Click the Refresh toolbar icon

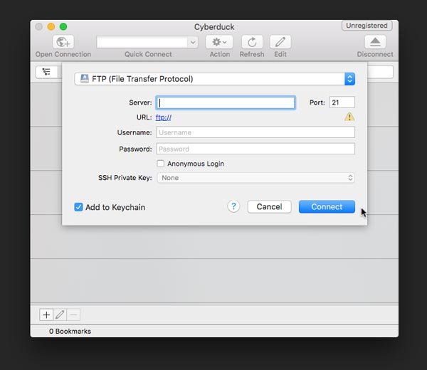tap(252, 42)
